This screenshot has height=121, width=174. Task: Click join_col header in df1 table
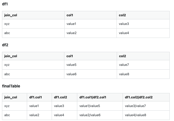click(x=33, y=15)
